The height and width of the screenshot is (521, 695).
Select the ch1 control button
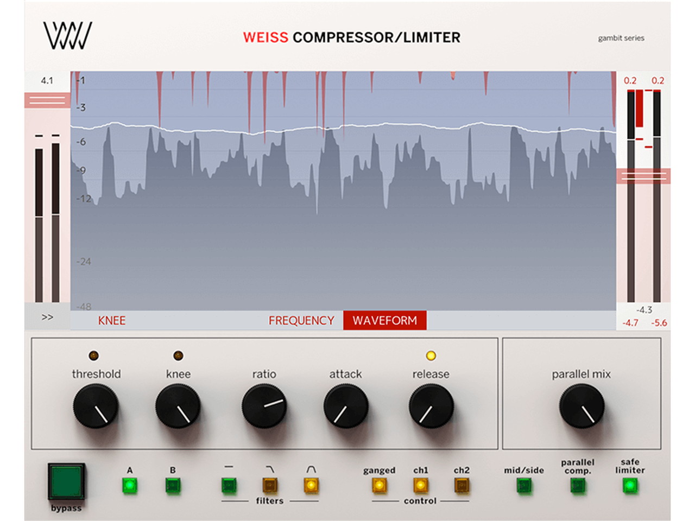(x=420, y=485)
